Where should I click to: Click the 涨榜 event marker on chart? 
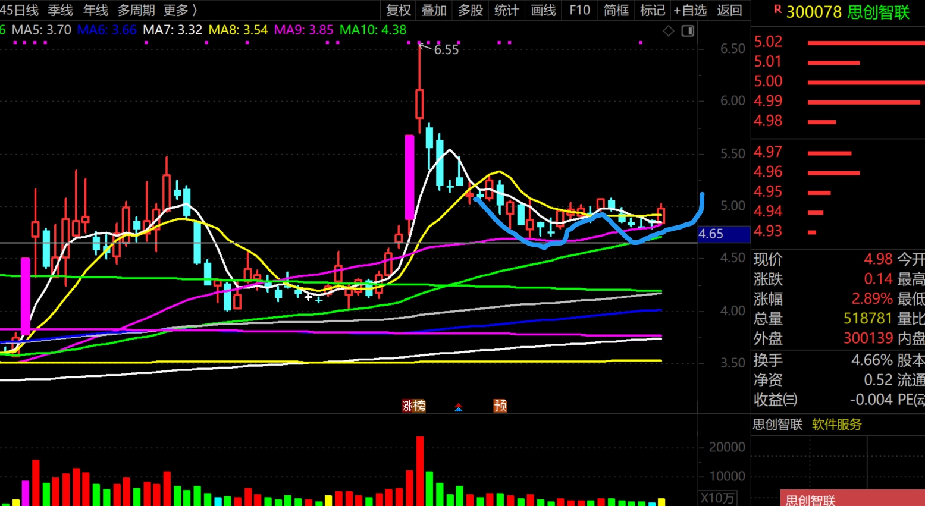coord(413,406)
